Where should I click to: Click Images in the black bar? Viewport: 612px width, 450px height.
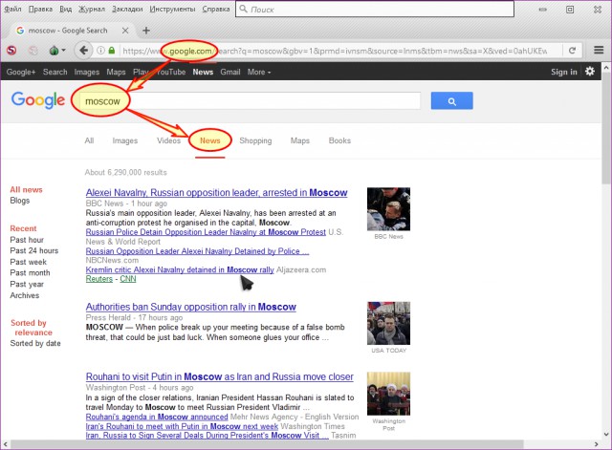click(x=87, y=72)
